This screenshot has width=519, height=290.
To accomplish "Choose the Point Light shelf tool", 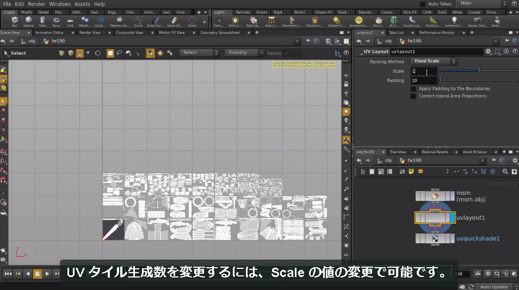I will [x=235, y=22].
